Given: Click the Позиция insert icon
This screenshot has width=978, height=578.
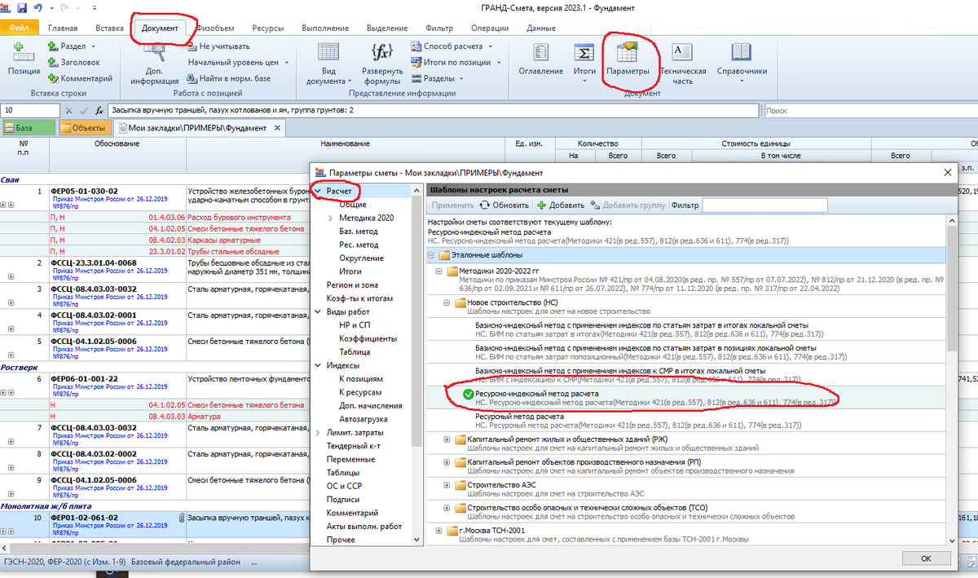Looking at the screenshot, I should tap(24, 54).
